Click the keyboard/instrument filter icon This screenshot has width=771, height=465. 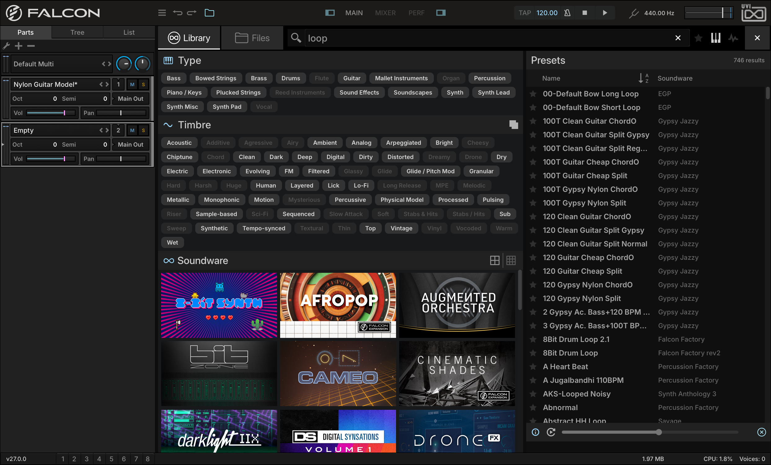point(716,38)
